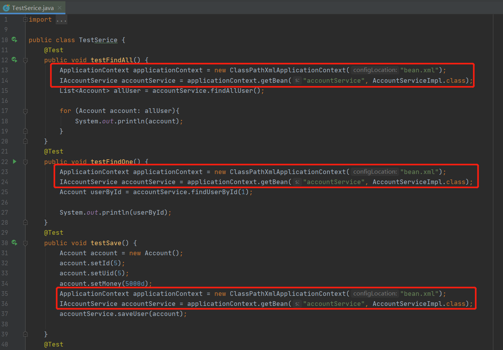
Task: Click the Java class icon on TestSerice.java tab
Action: 6,8
